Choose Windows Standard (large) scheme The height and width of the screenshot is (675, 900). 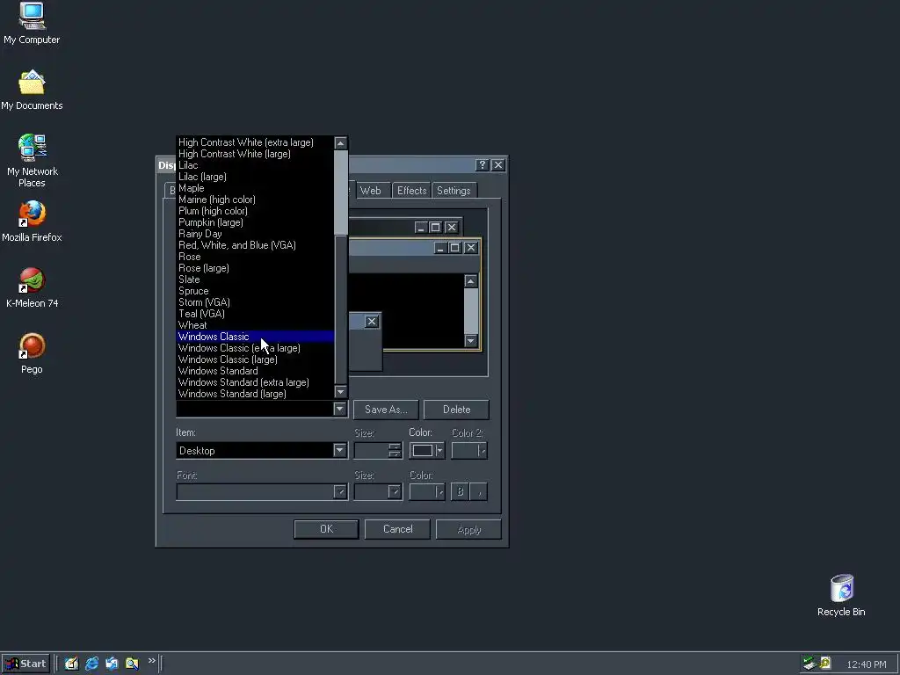255,394
